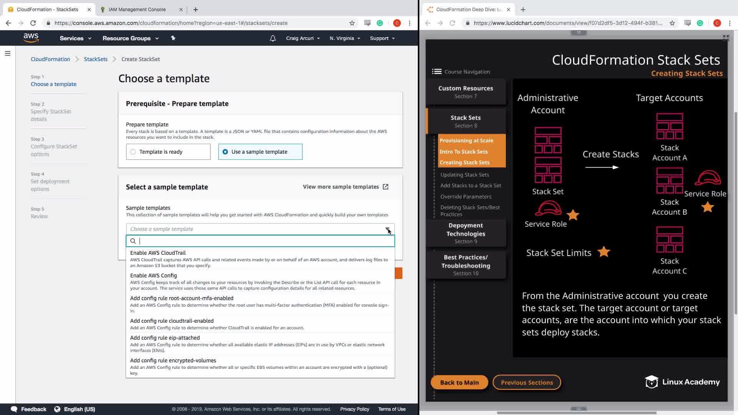Click the star next to Stack Set Limits
The image size is (738, 415).
[603, 252]
